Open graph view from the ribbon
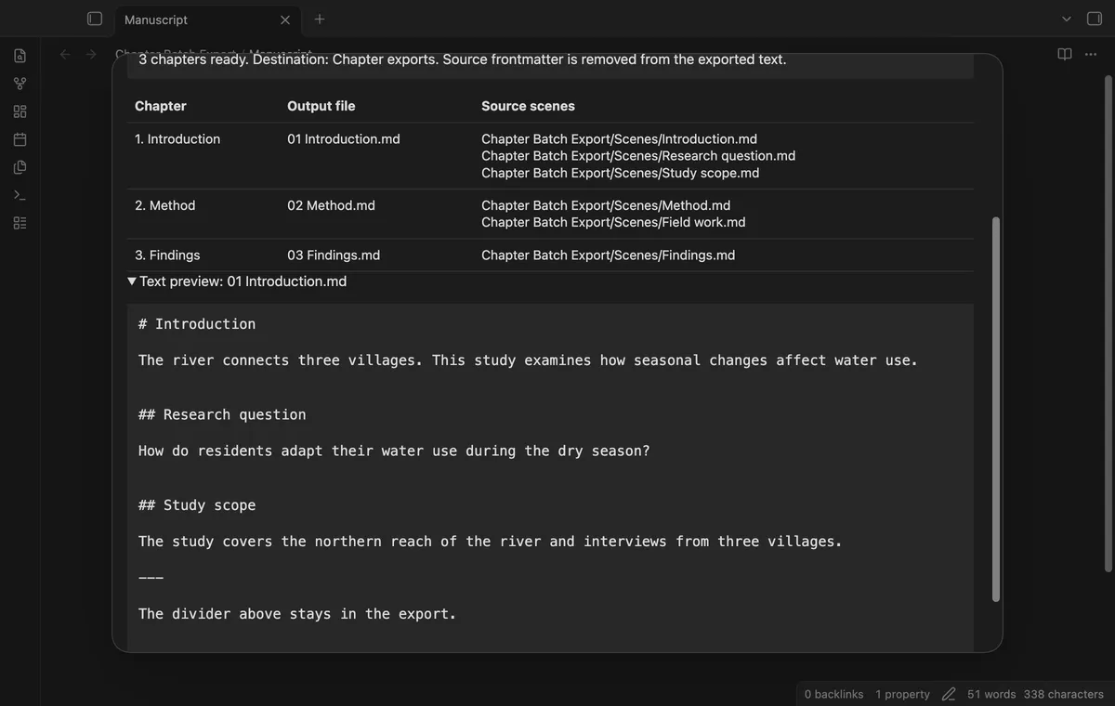The image size is (1115, 706). coord(20,84)
